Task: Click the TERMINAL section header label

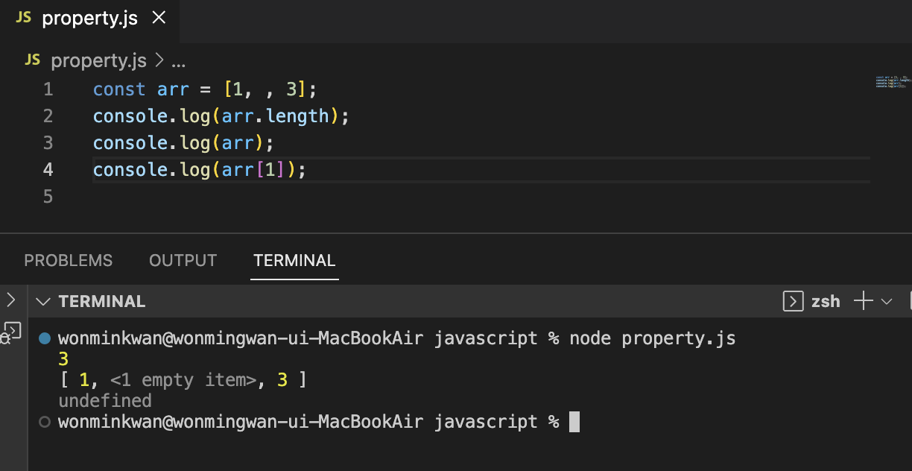Action: pos(102,302)
